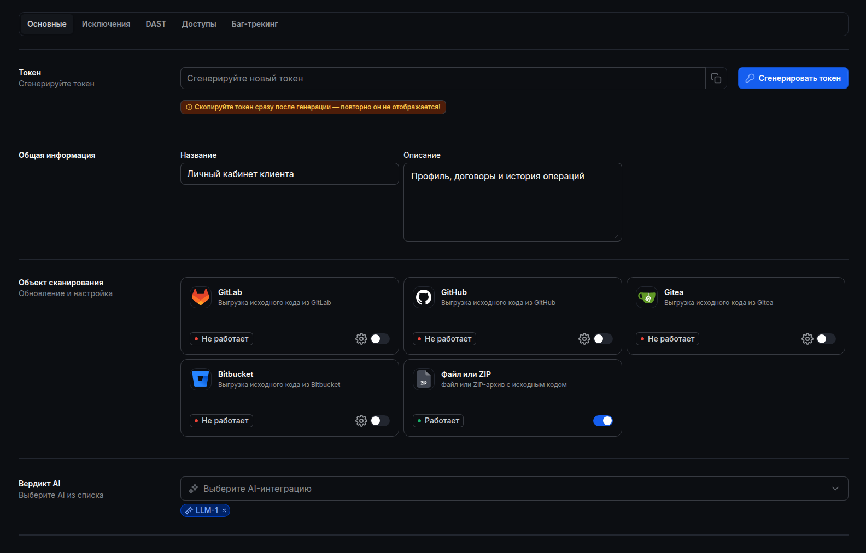866x553 pixels.
Task: Click the GitLab Не работает status badge
Action: (x=221, y=339)
